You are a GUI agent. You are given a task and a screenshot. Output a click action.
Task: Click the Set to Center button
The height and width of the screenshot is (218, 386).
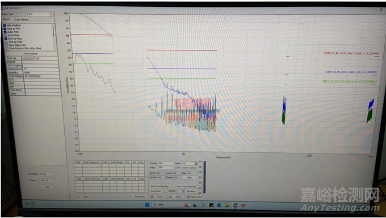(x=189, y=168)
